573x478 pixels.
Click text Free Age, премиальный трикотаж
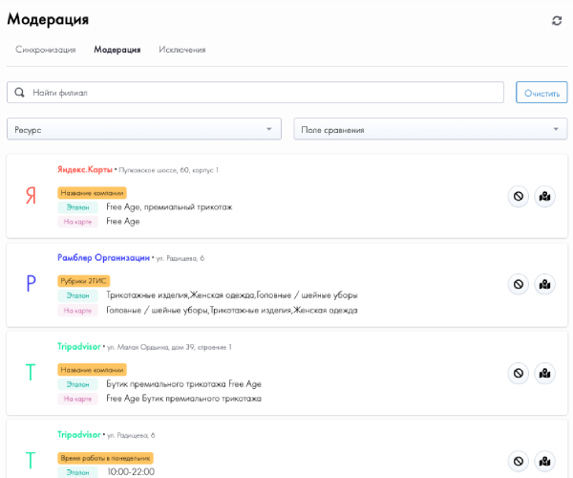point(169,207)
